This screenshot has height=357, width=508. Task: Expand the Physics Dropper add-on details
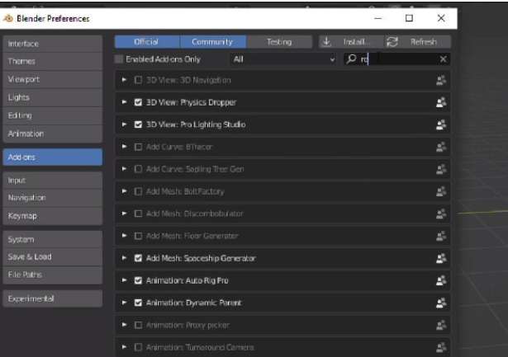coord(124,102)
